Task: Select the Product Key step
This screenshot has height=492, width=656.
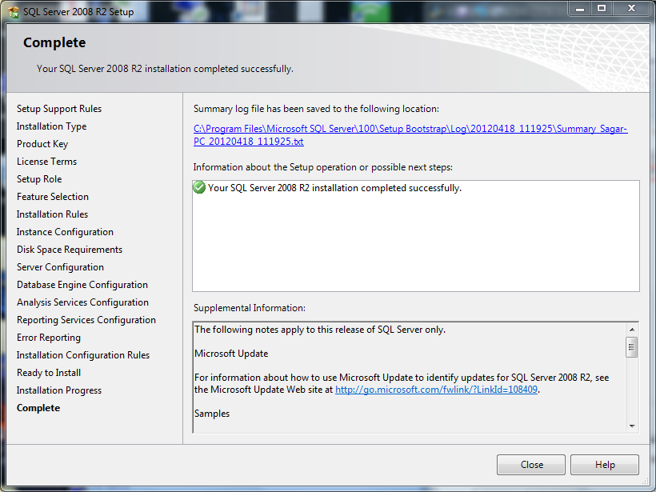Action: pyautogui.click(x=42, y=144)
